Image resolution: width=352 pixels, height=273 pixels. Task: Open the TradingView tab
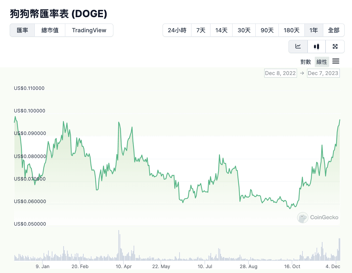coord(89,30)
